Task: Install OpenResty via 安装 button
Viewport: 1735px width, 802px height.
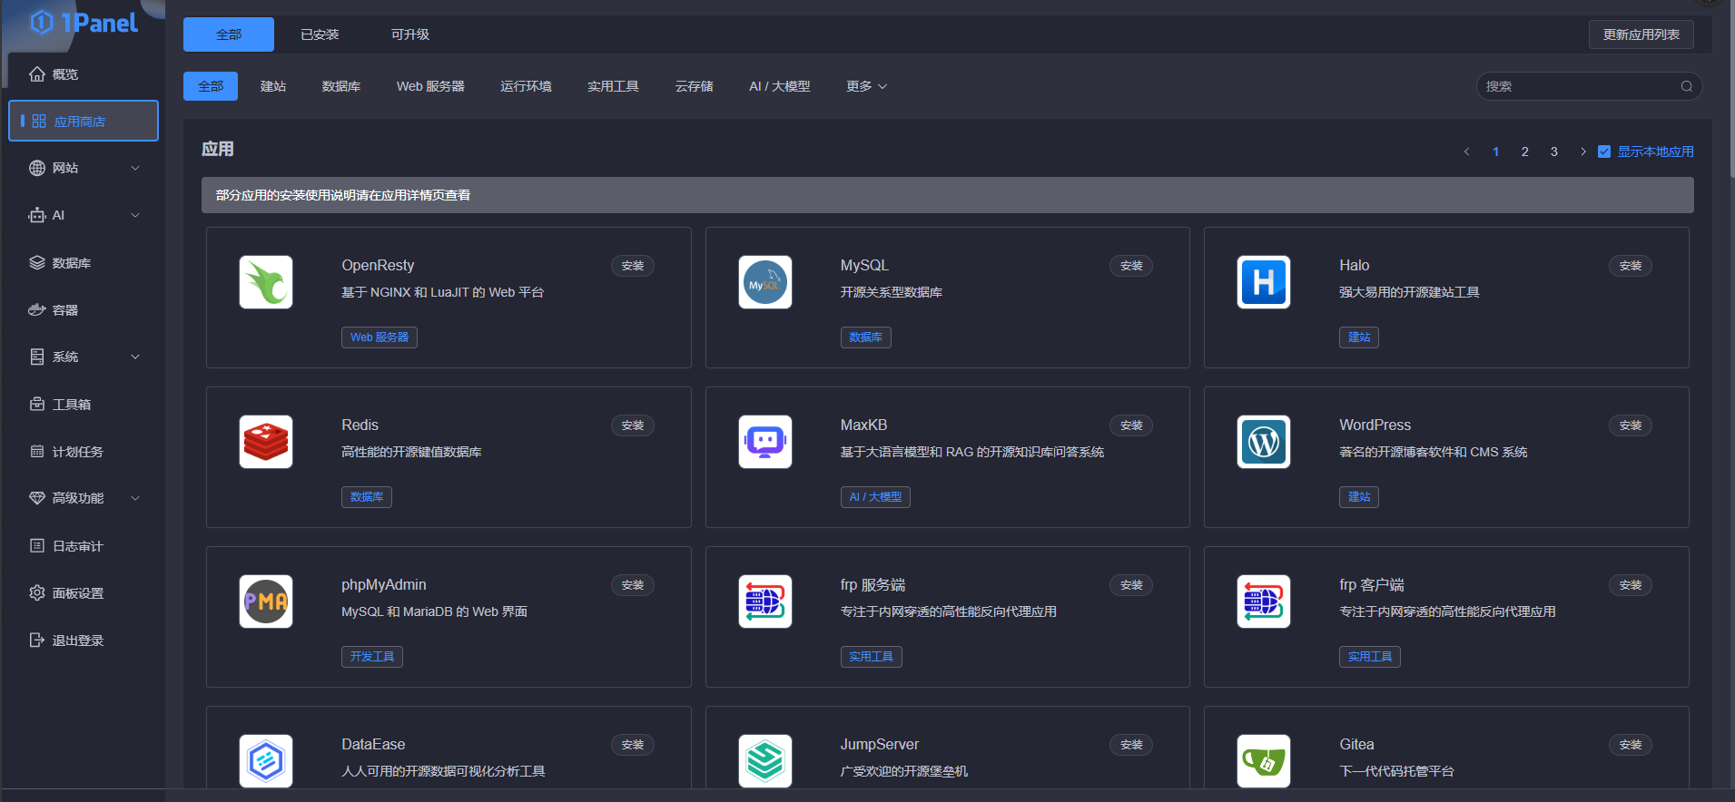Action: (x=633, y=266)
